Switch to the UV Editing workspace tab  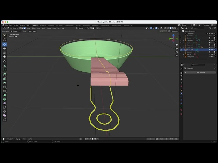[x=60, y=25]
